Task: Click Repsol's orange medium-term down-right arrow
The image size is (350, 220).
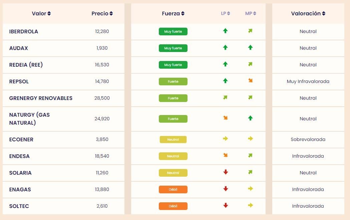Action: 250,81
